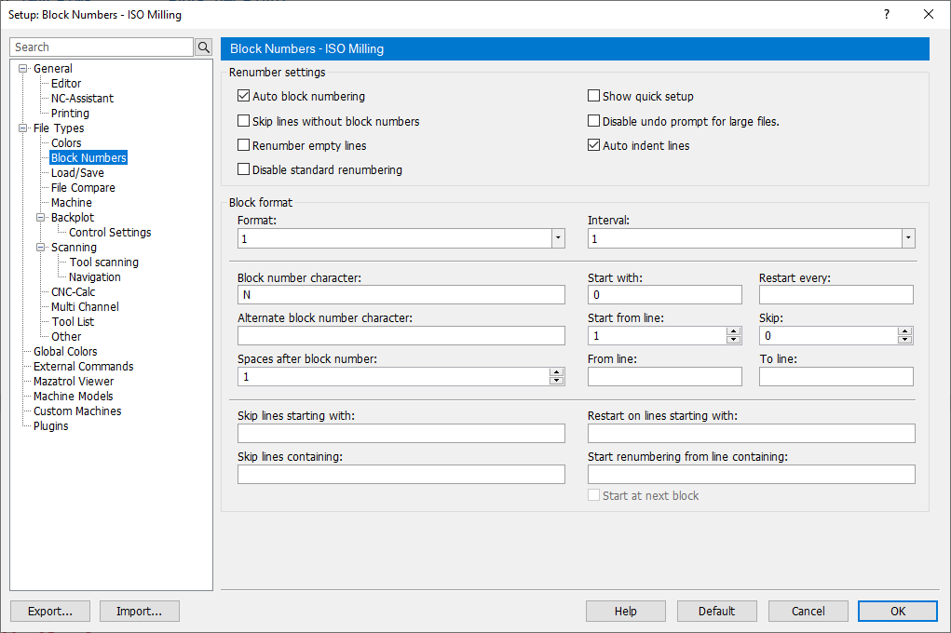The image size is (951, 633).
Task: Select Machine tree item
Action: coord(72,203)
